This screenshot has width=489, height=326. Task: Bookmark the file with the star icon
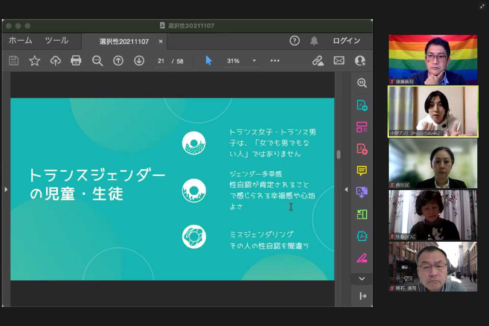click(35, 61)
